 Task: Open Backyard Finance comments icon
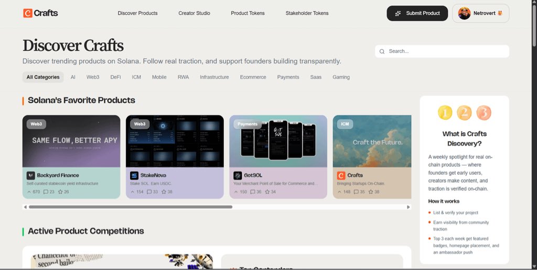[x=46, y=192]
